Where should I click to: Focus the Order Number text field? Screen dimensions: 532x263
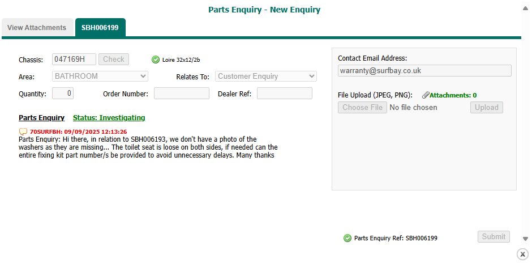pos(182,94)
